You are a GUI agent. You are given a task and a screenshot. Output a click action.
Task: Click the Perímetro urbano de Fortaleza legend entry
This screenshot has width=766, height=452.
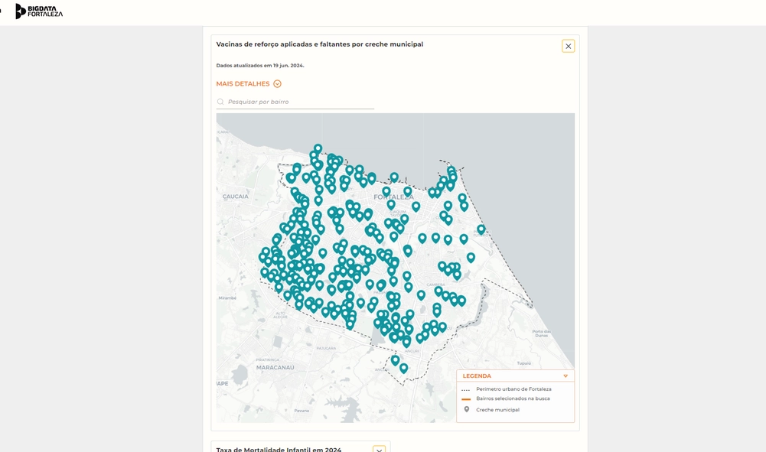click(x=513, y=389)
